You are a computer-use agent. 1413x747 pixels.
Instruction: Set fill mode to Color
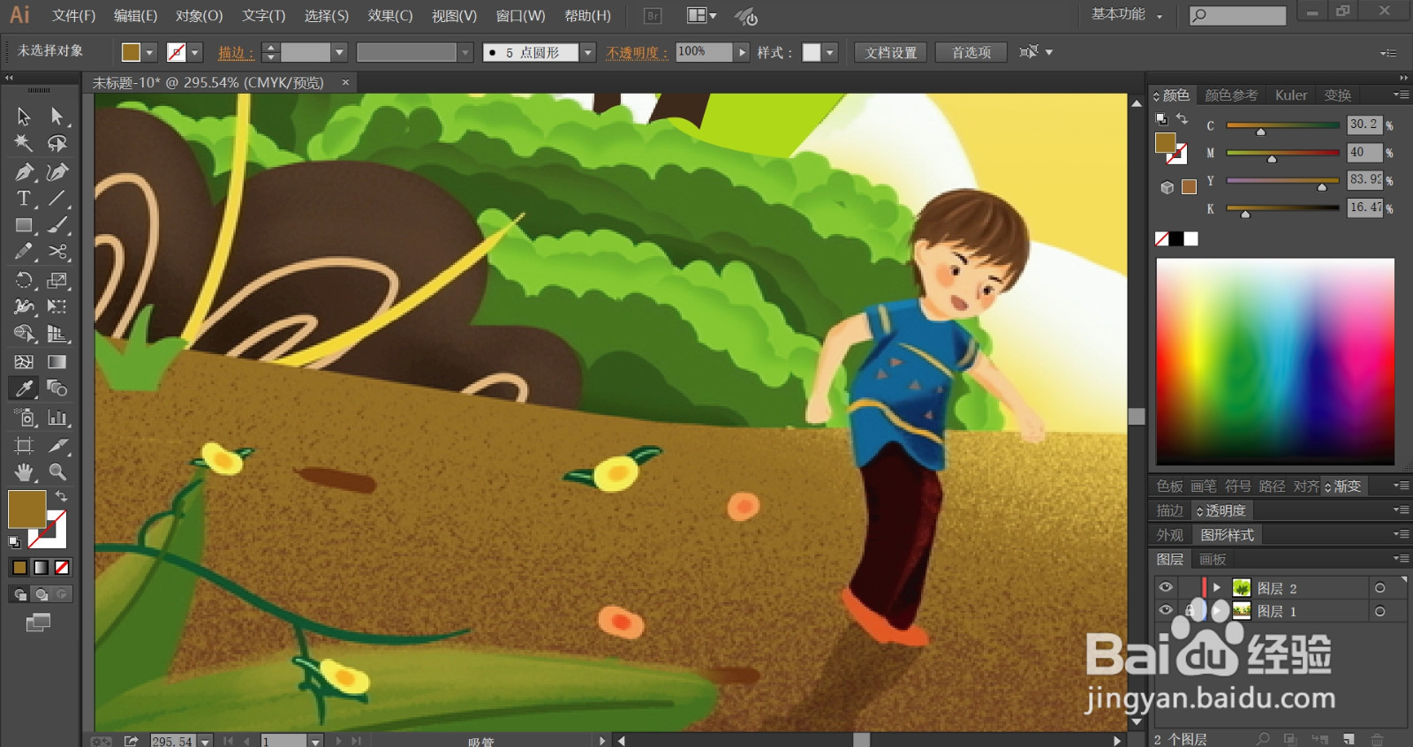[19, 568]
